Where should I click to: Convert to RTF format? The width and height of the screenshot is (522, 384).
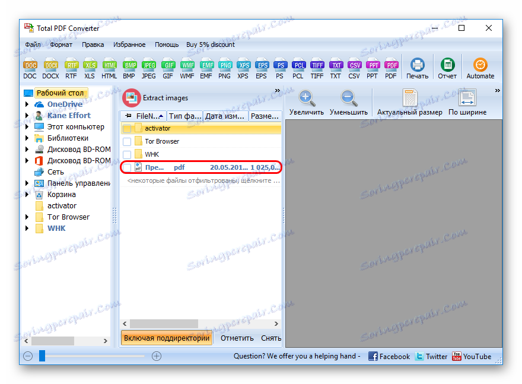[71, 69]
